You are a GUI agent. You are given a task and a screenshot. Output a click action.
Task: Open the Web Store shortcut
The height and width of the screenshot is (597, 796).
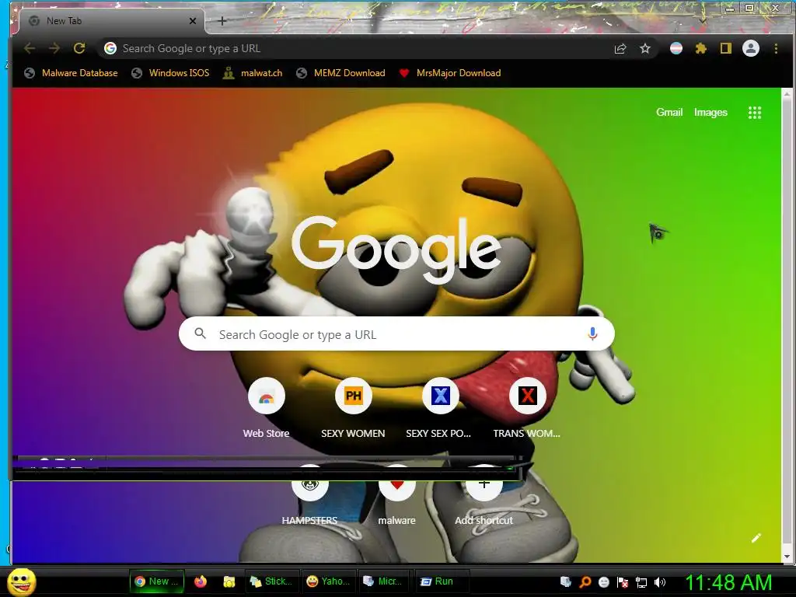(267, 409)
